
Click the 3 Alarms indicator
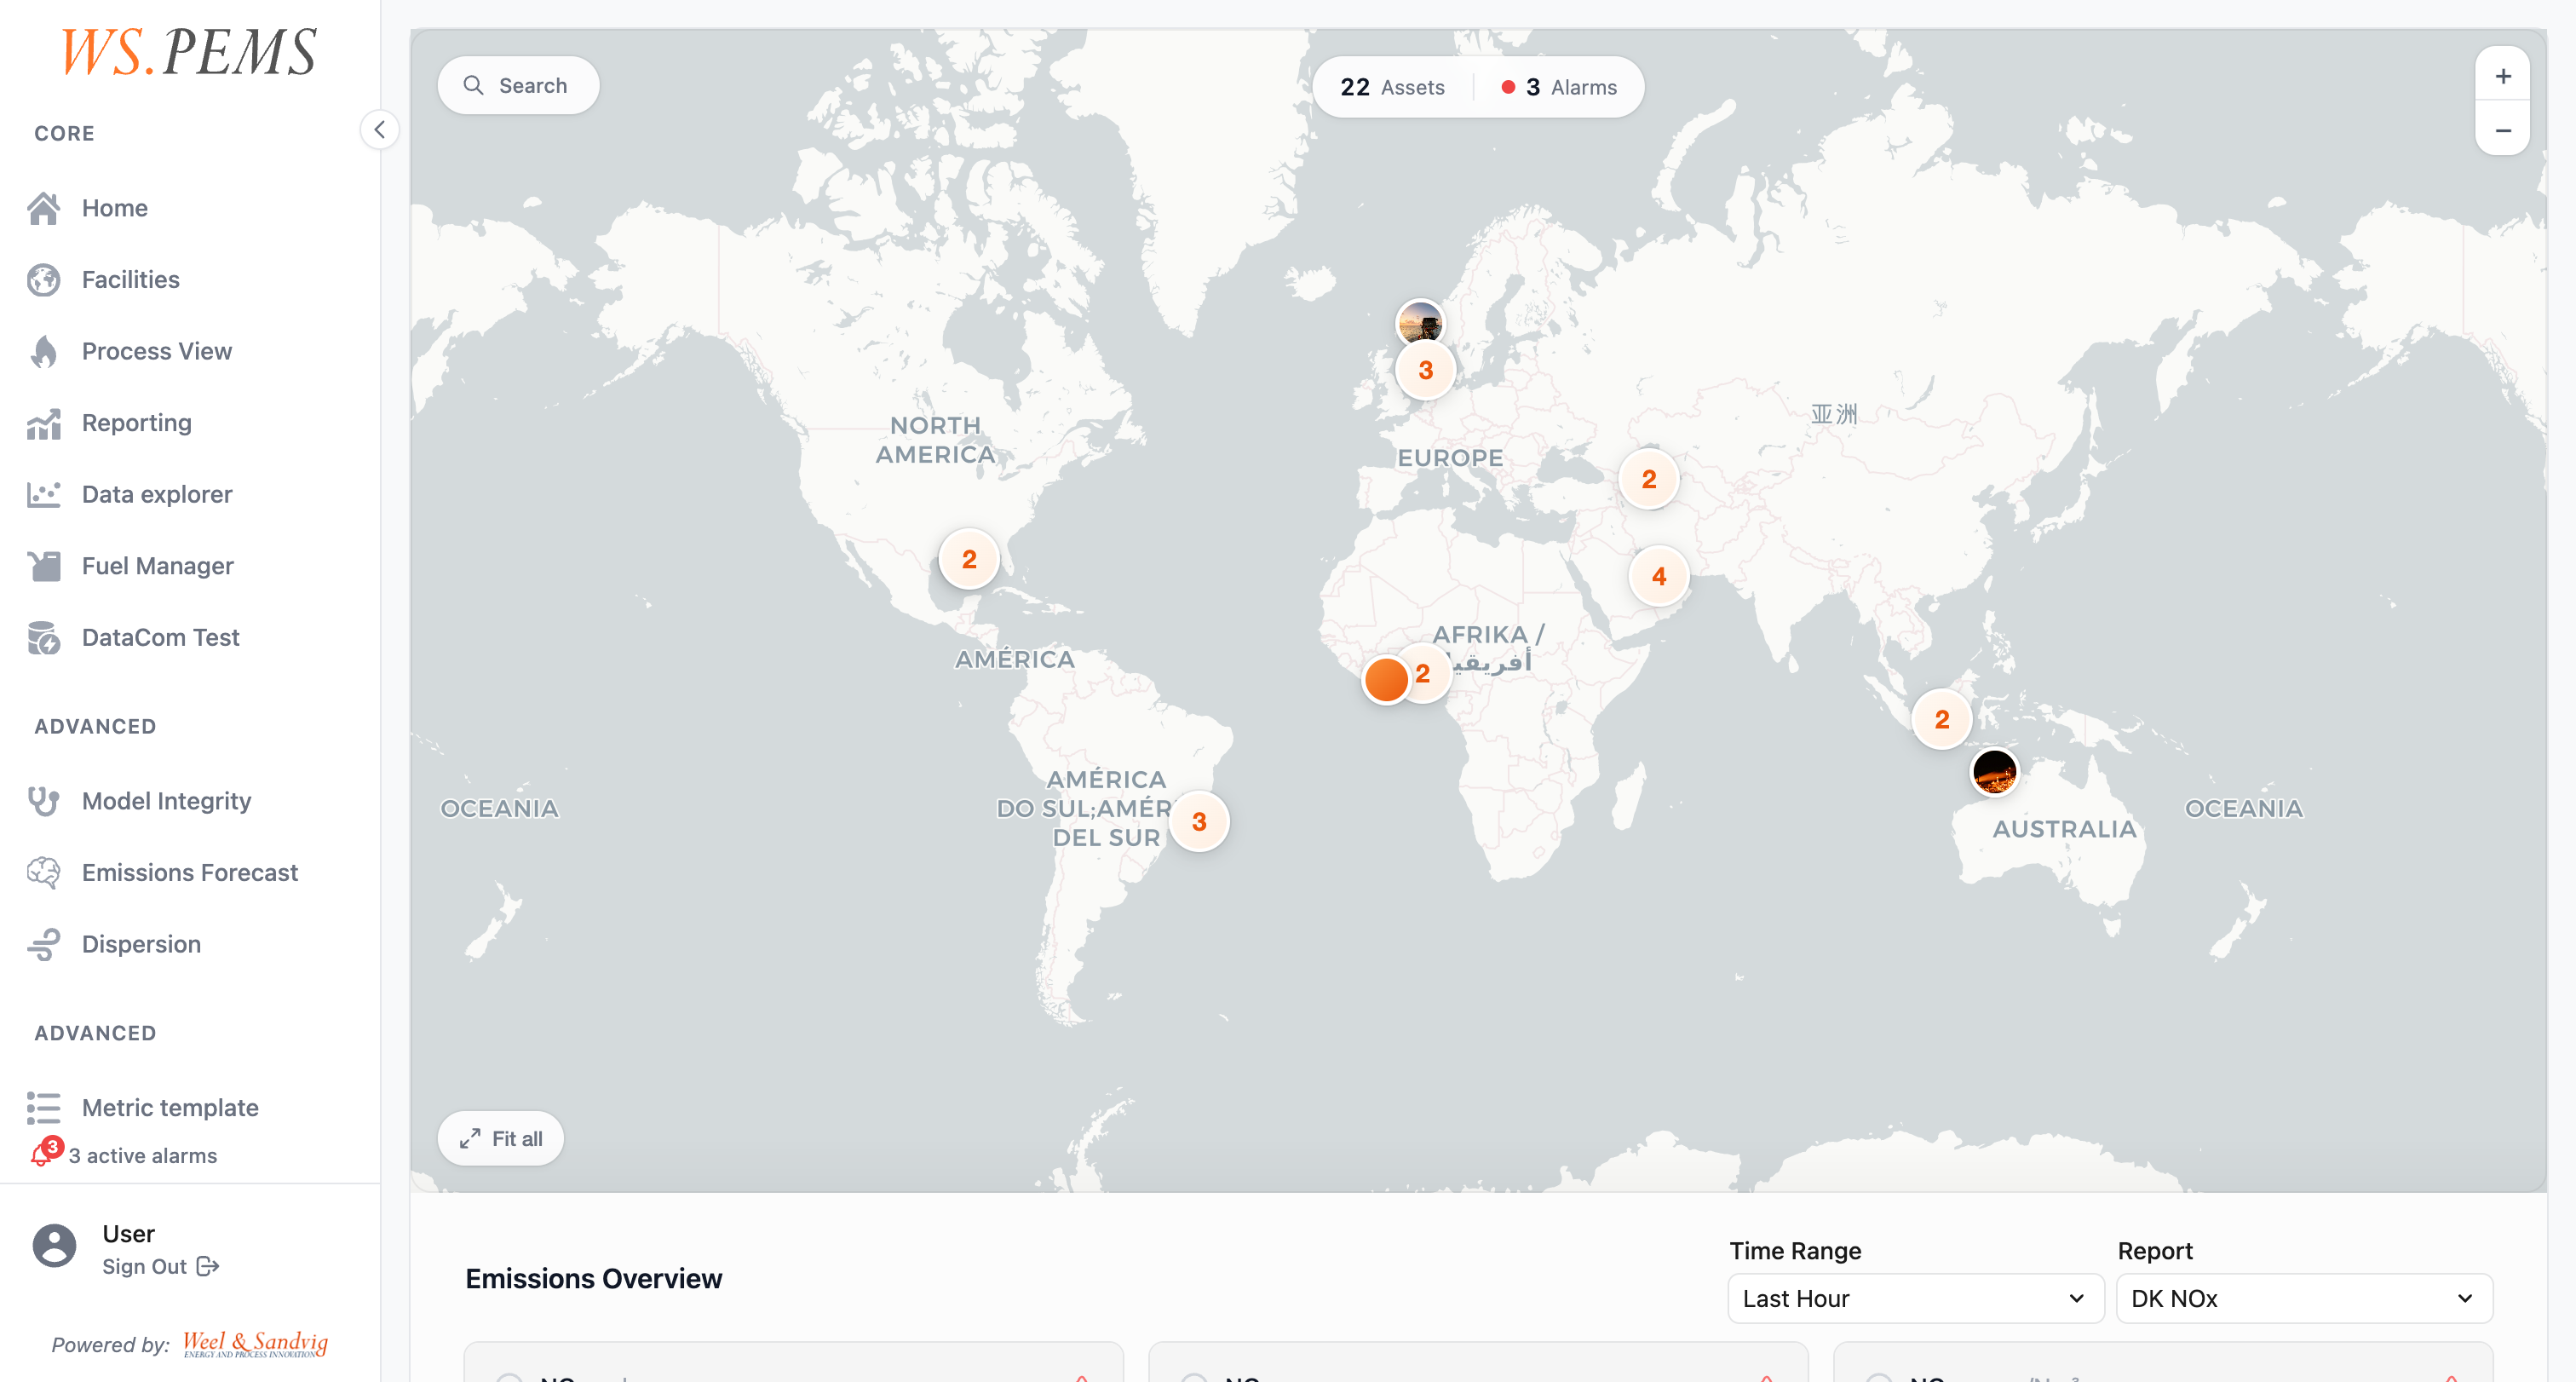tap(1560, 87)
